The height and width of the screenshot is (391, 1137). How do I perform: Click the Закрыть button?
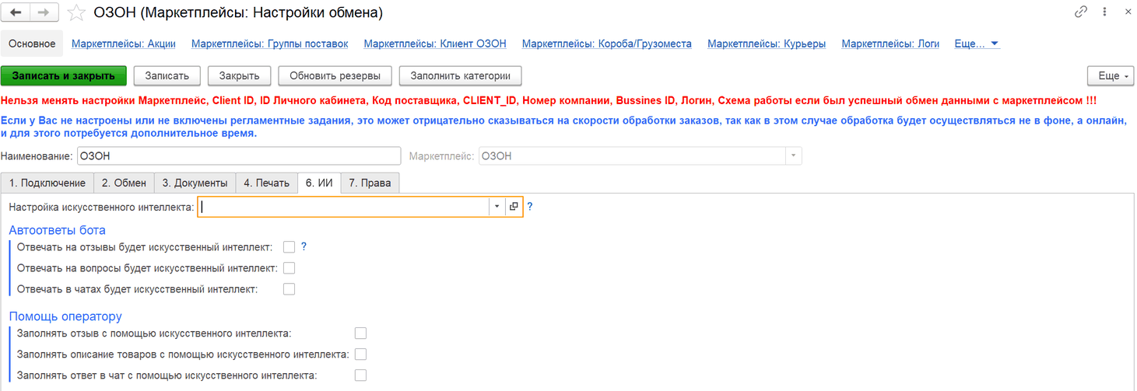point(239,76)
